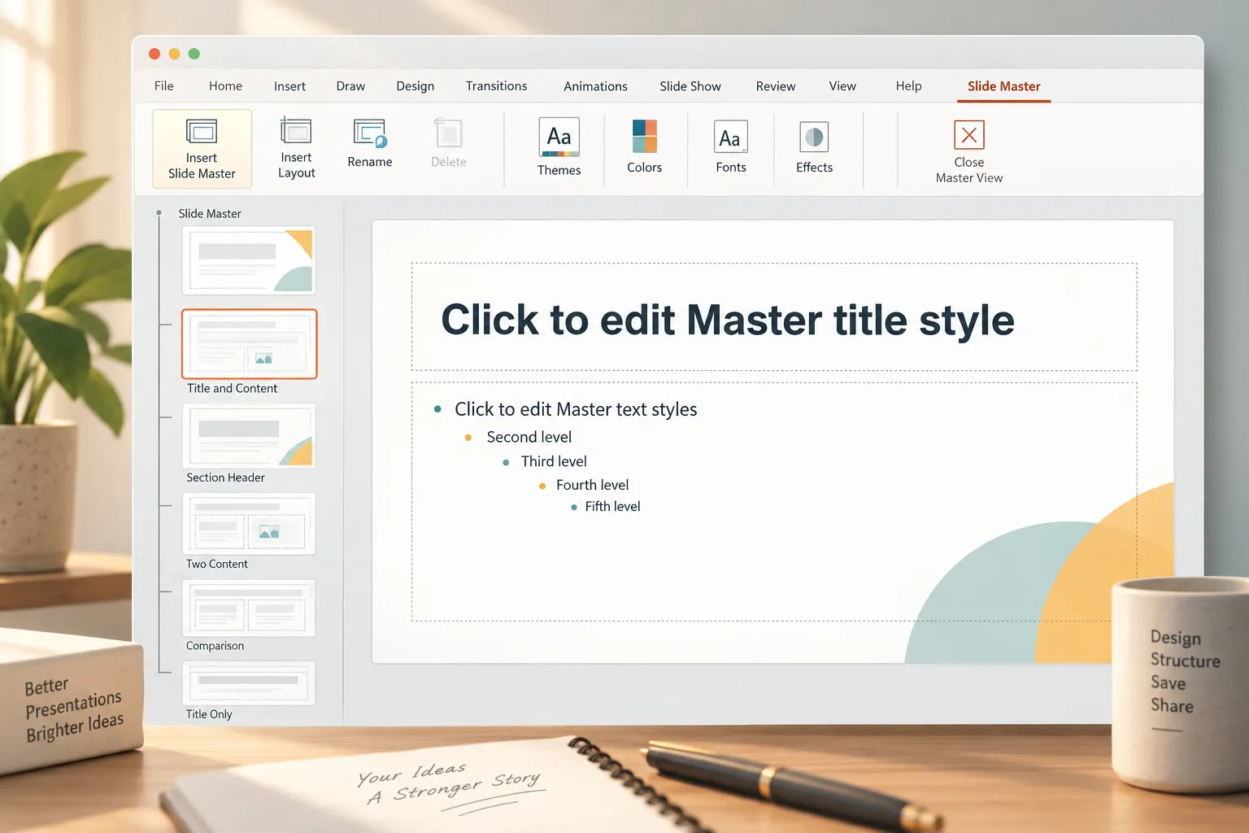Click the Master title style placeholder
The height and width of the screenshot is (833, 1249).
(774, 317)
